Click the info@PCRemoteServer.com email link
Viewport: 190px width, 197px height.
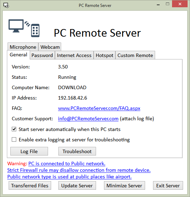[88, 119]
